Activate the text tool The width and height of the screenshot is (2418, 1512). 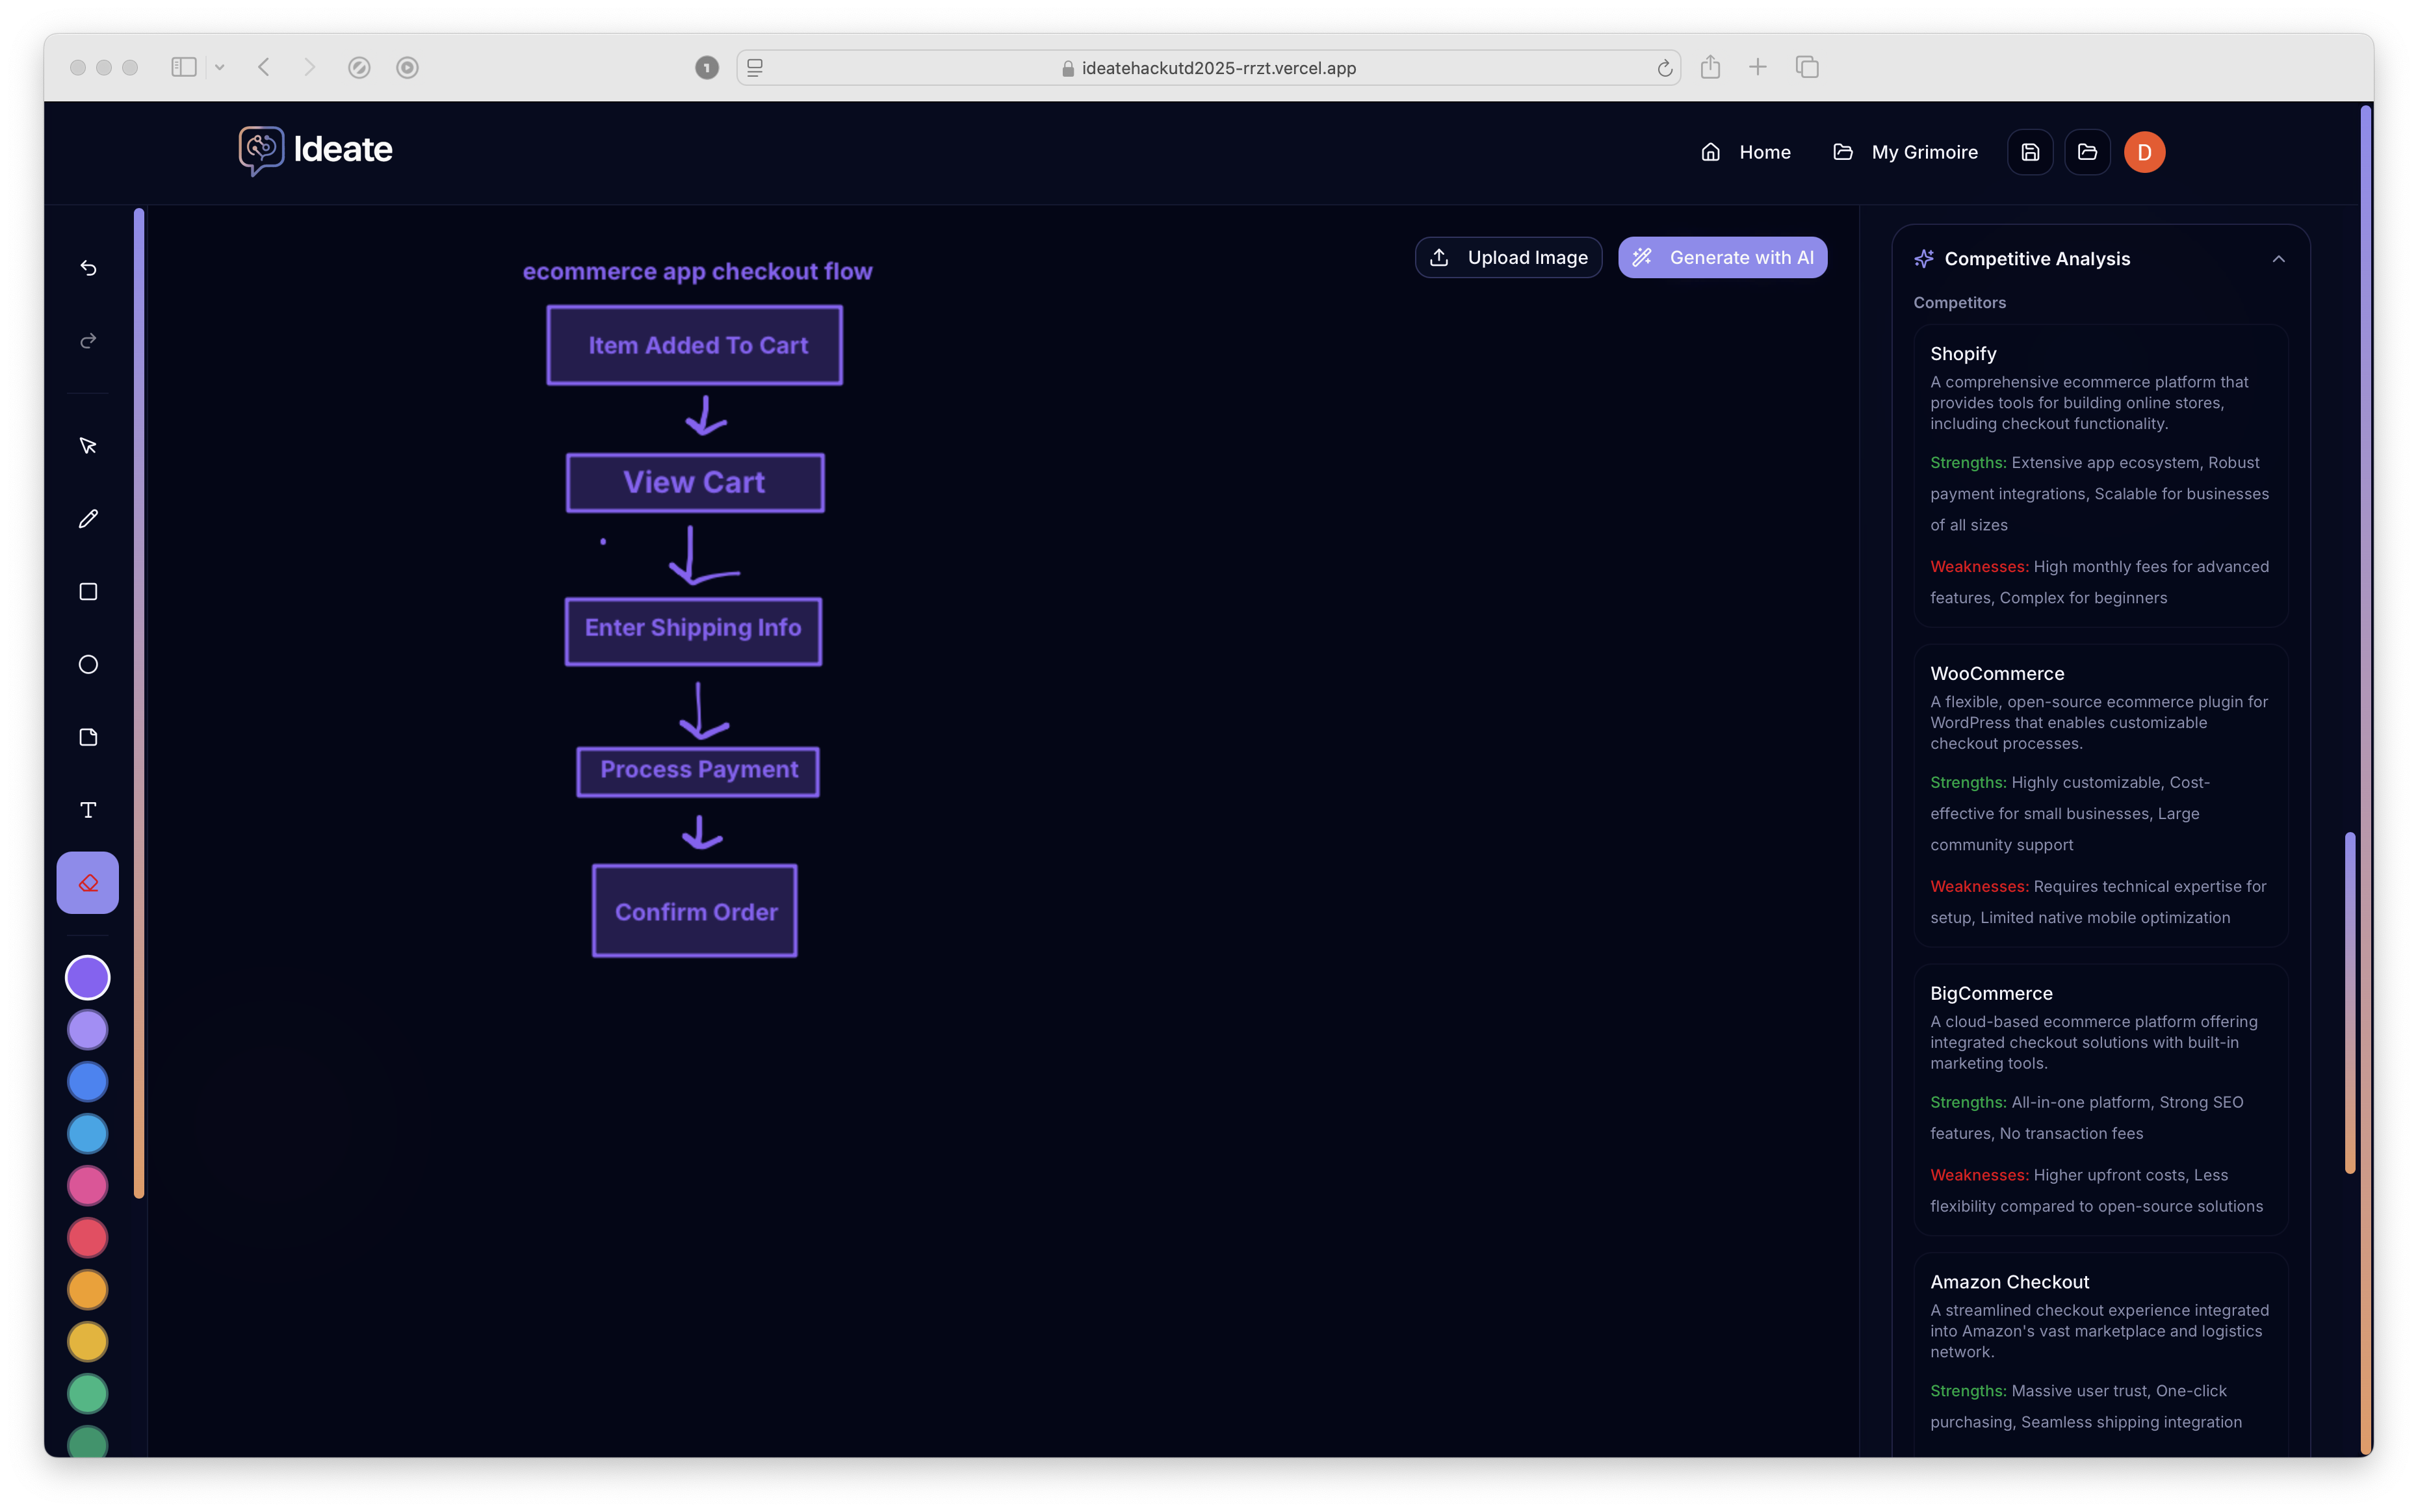coord(88,810)
